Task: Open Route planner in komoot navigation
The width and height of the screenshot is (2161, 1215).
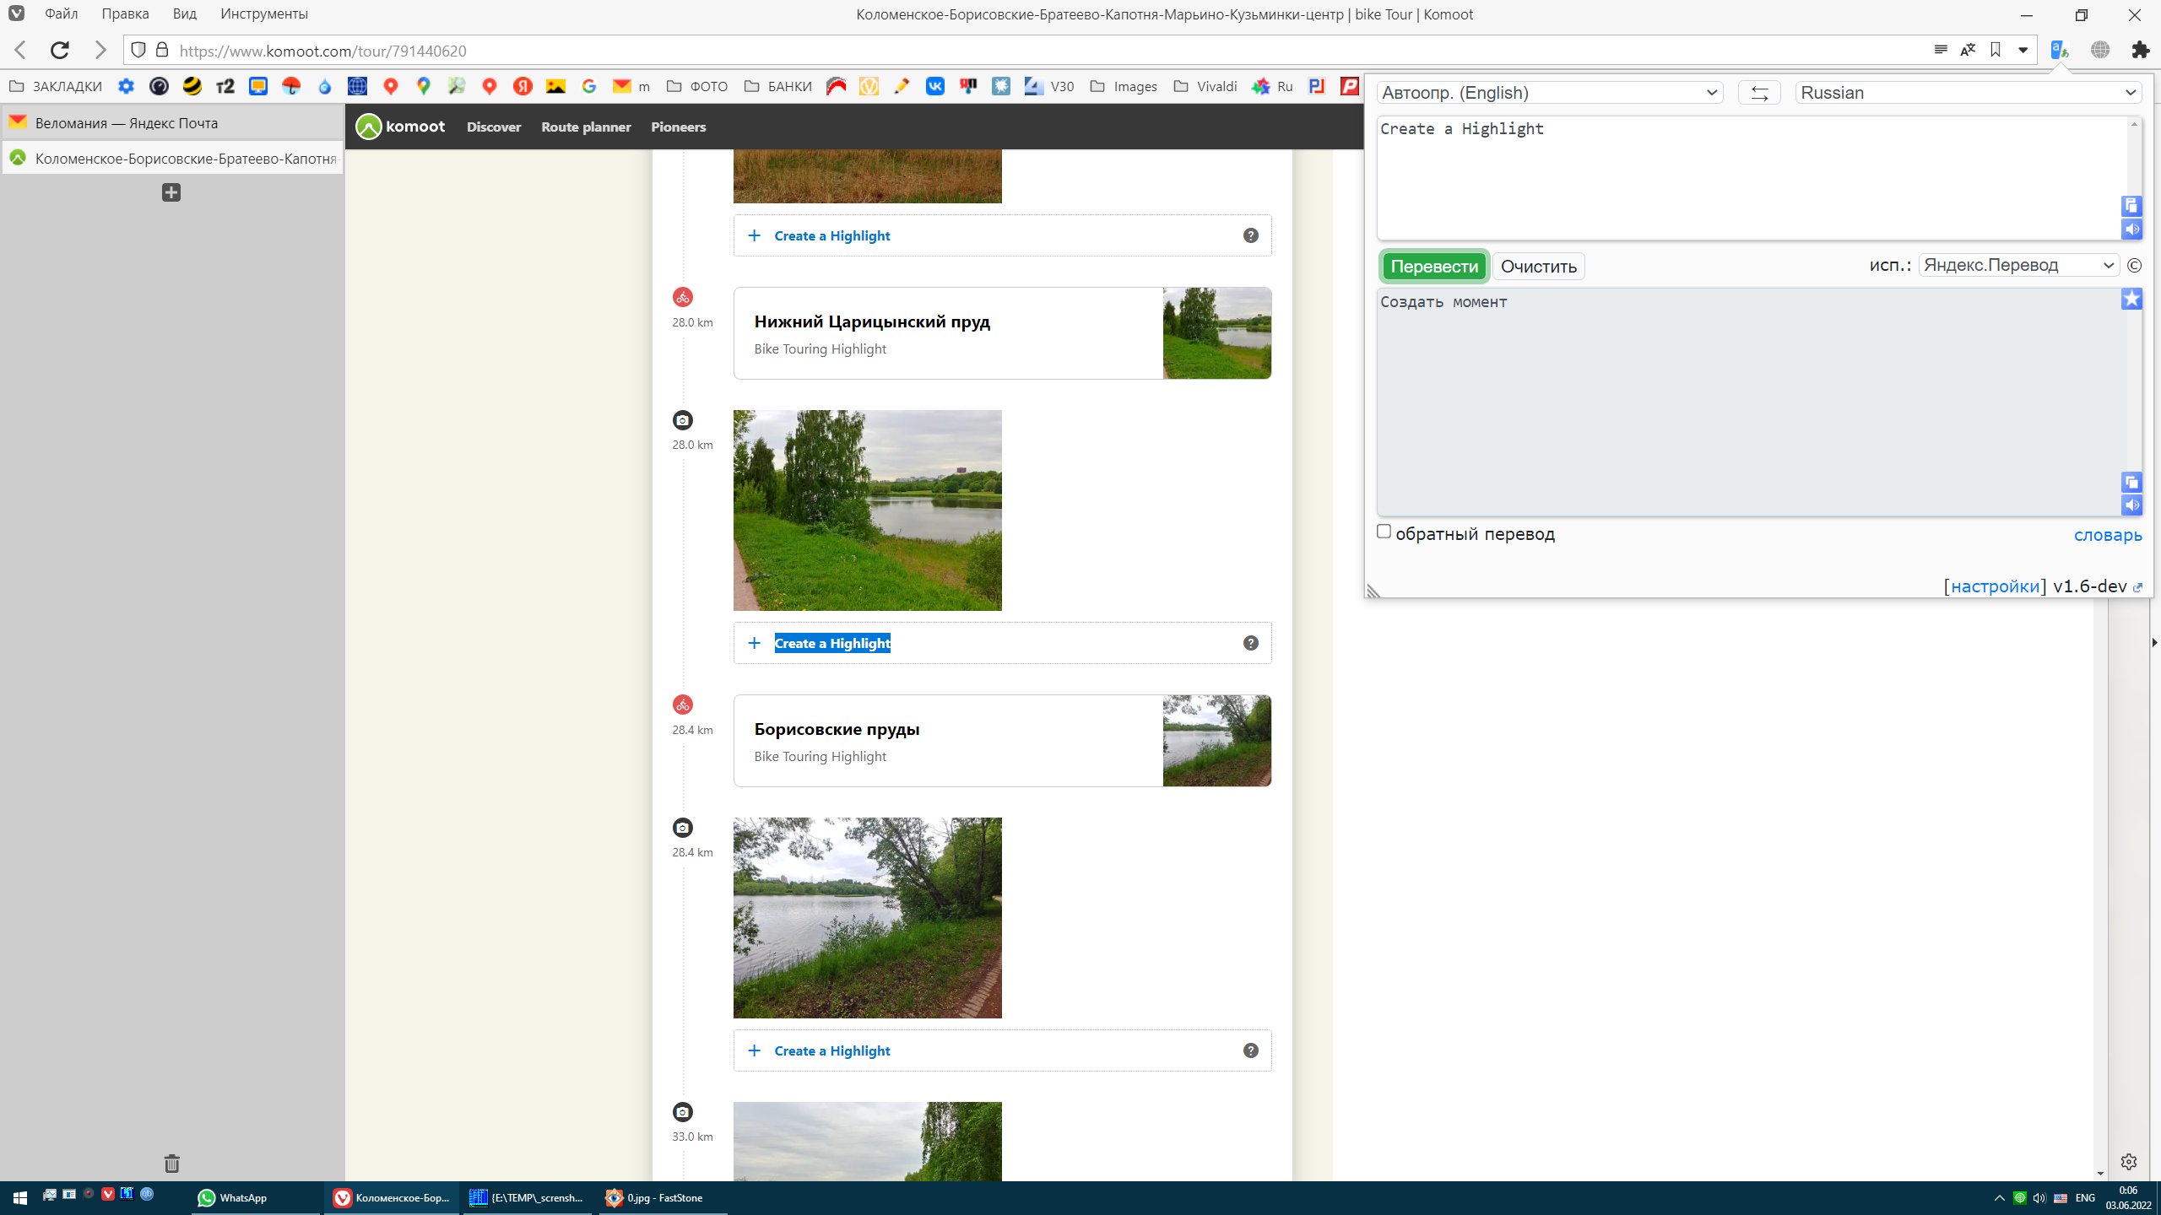Action: coord(586,127)
